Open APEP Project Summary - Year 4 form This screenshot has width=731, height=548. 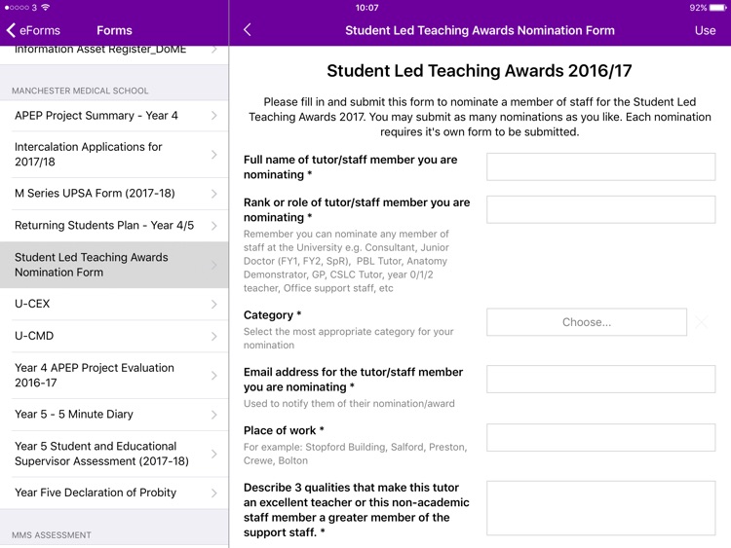(x=114, y=116)
